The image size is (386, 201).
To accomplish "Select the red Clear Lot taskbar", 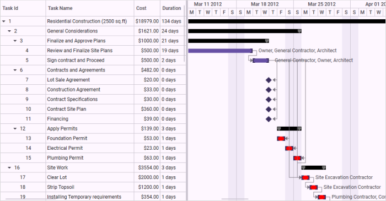I will 305,177.
